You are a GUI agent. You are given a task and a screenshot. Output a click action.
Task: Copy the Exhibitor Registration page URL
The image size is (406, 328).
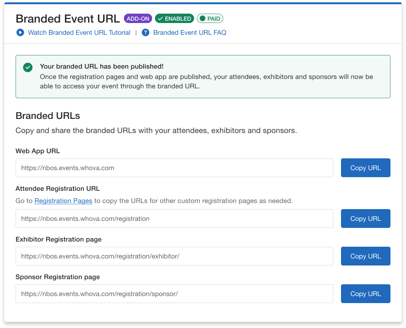365,256
